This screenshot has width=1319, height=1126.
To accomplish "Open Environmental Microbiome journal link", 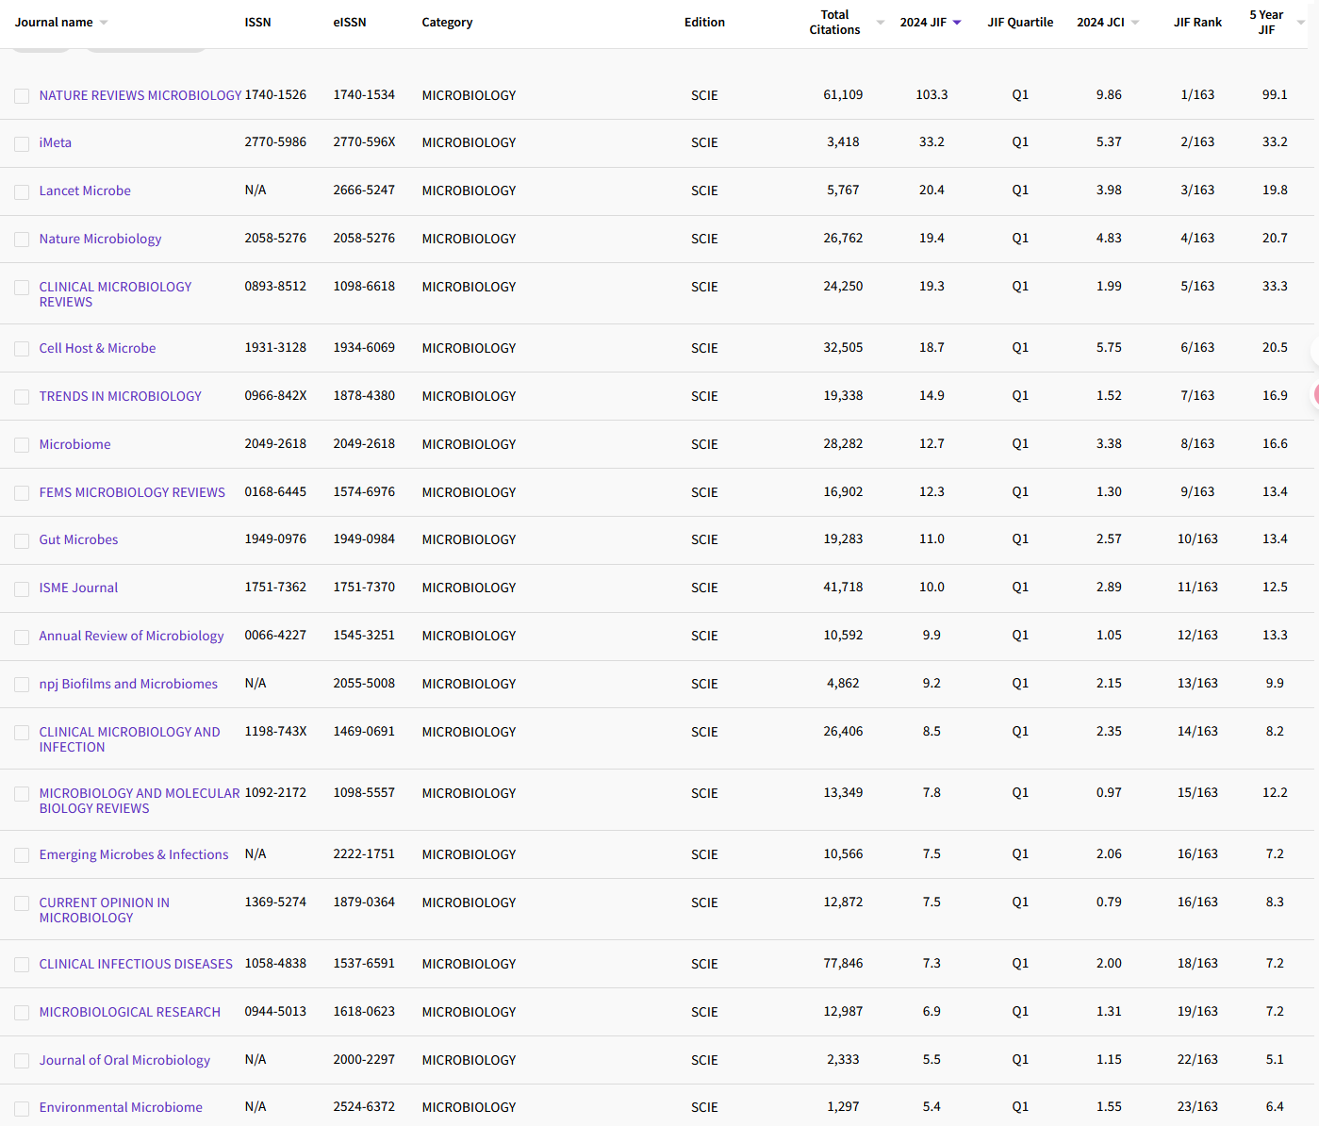I will pos(121,1107).
